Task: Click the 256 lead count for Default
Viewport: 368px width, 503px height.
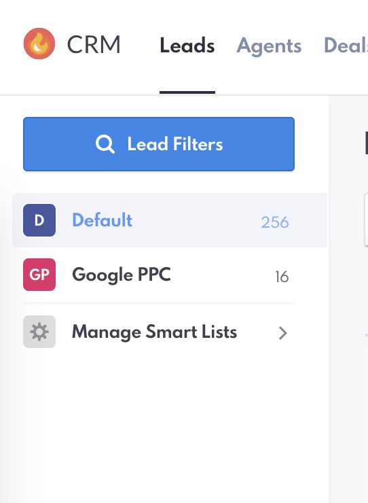Action: pos(275,222)
